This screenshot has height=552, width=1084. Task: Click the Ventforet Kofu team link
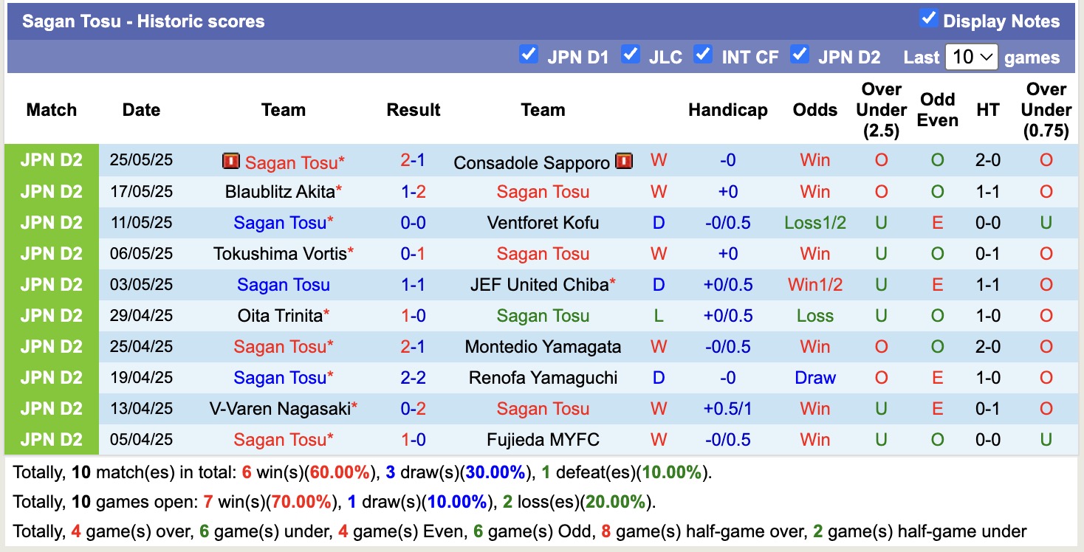click(x=543, y=223)
